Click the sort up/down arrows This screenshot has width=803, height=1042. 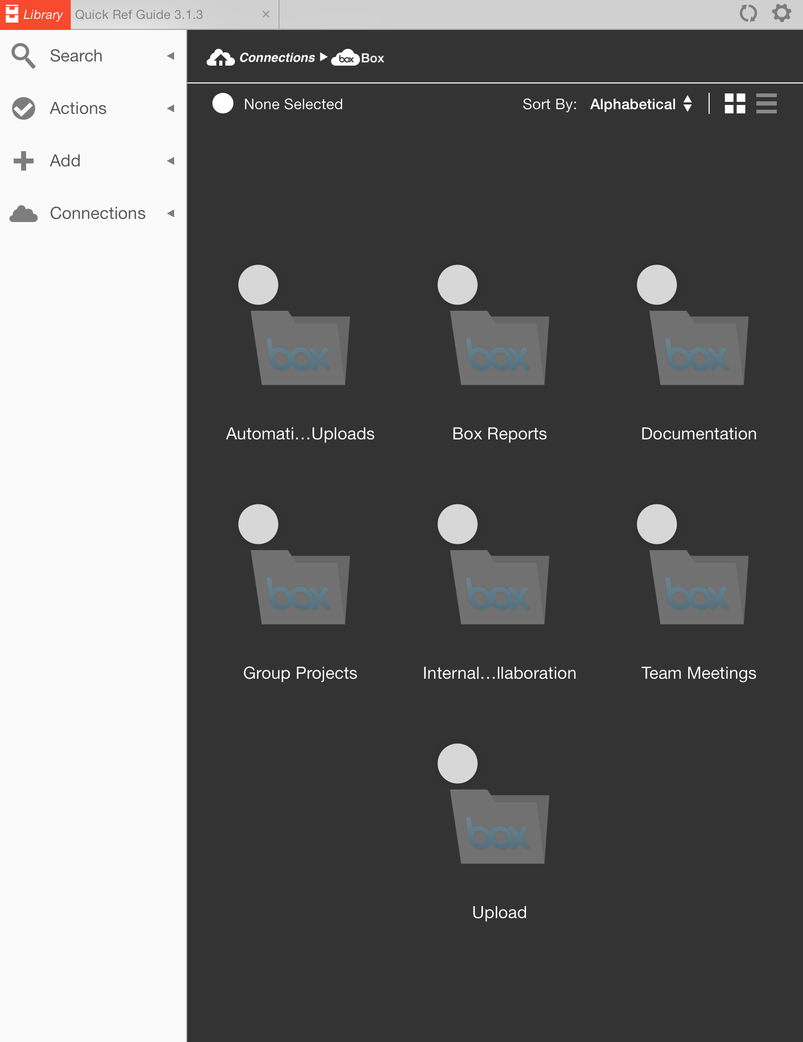click(x=688, y=103)
